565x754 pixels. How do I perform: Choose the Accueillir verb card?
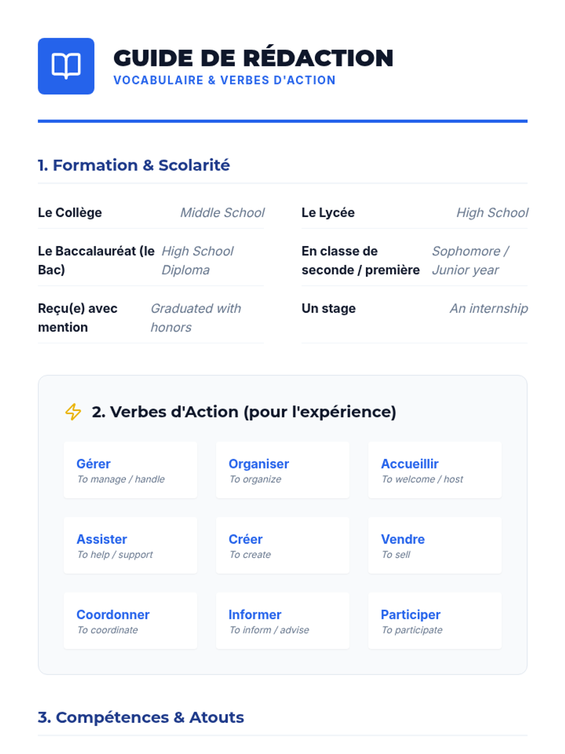click(435, 470)
